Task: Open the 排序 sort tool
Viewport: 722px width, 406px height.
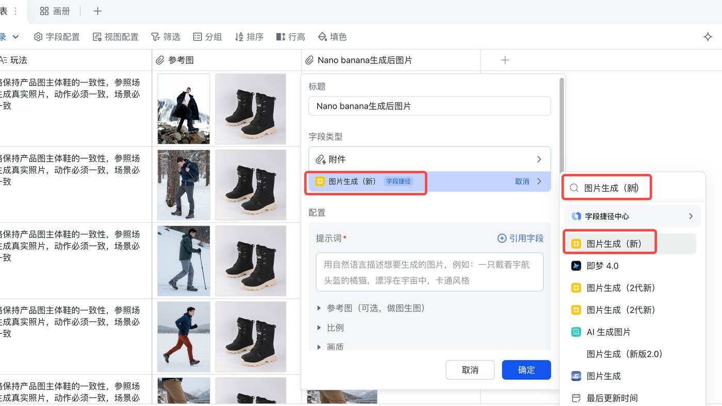Action: pos(249,37)
